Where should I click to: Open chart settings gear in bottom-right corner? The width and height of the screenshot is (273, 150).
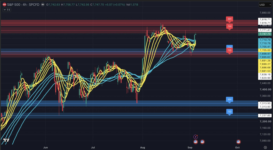(265, 147)
